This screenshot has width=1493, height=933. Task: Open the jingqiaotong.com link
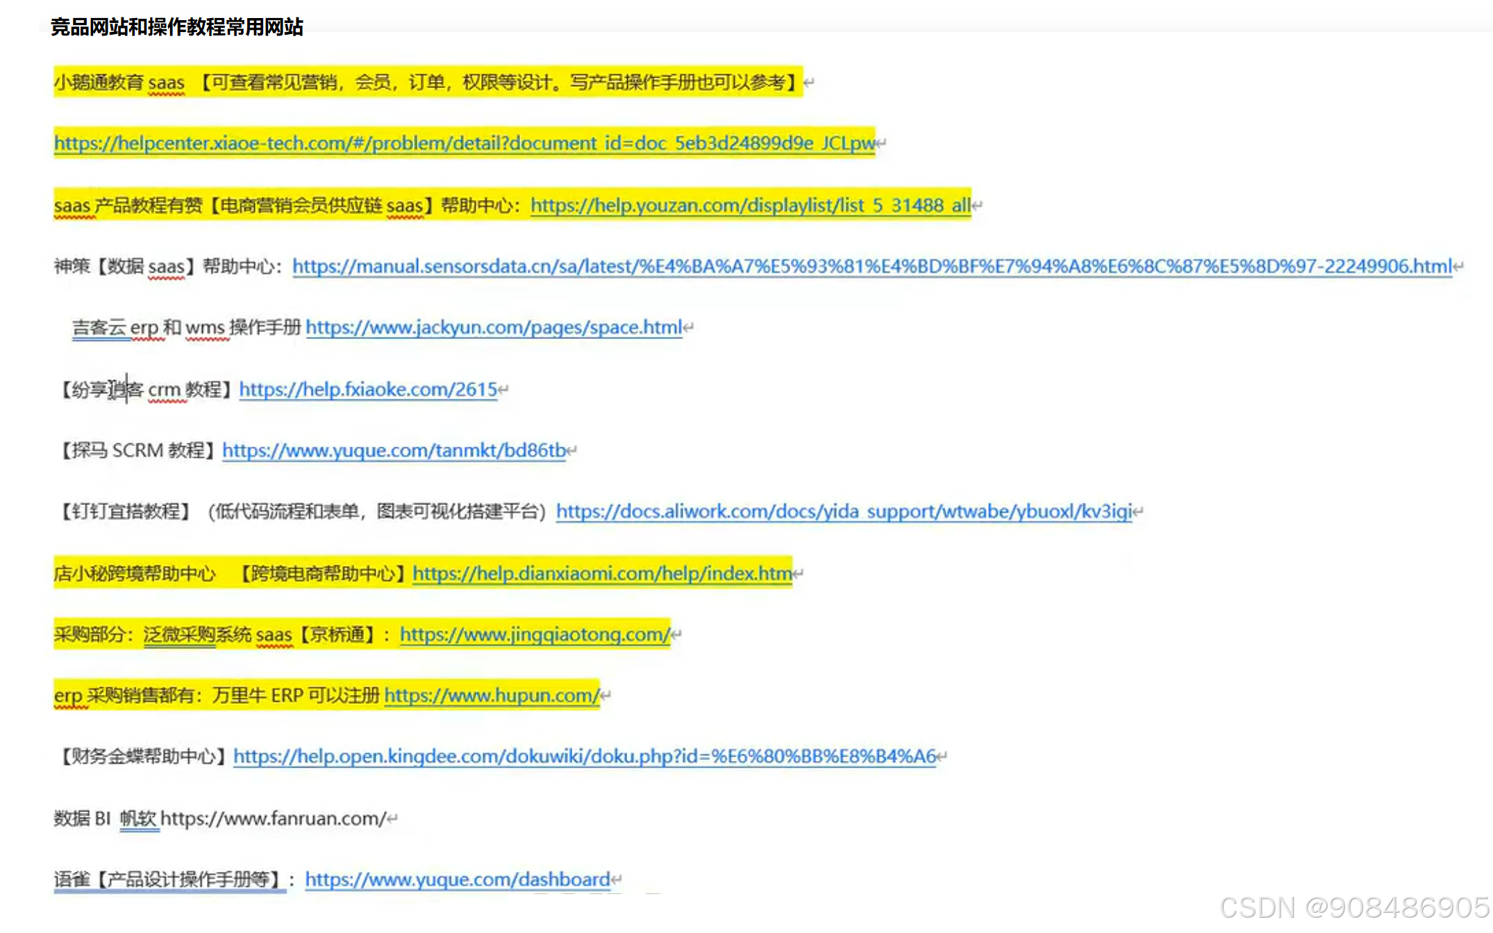coord(535,634)
